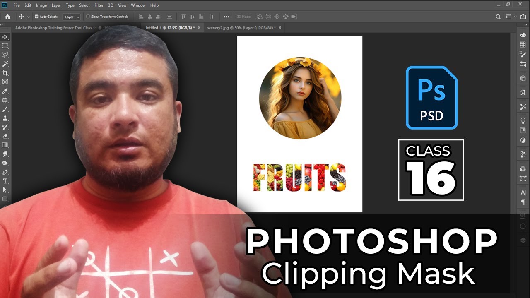Open the Filter menu
Viewport: 530px width, 298px height.
point(99,5)
